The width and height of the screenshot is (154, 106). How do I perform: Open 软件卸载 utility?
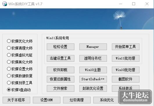[x=60, y=70]
